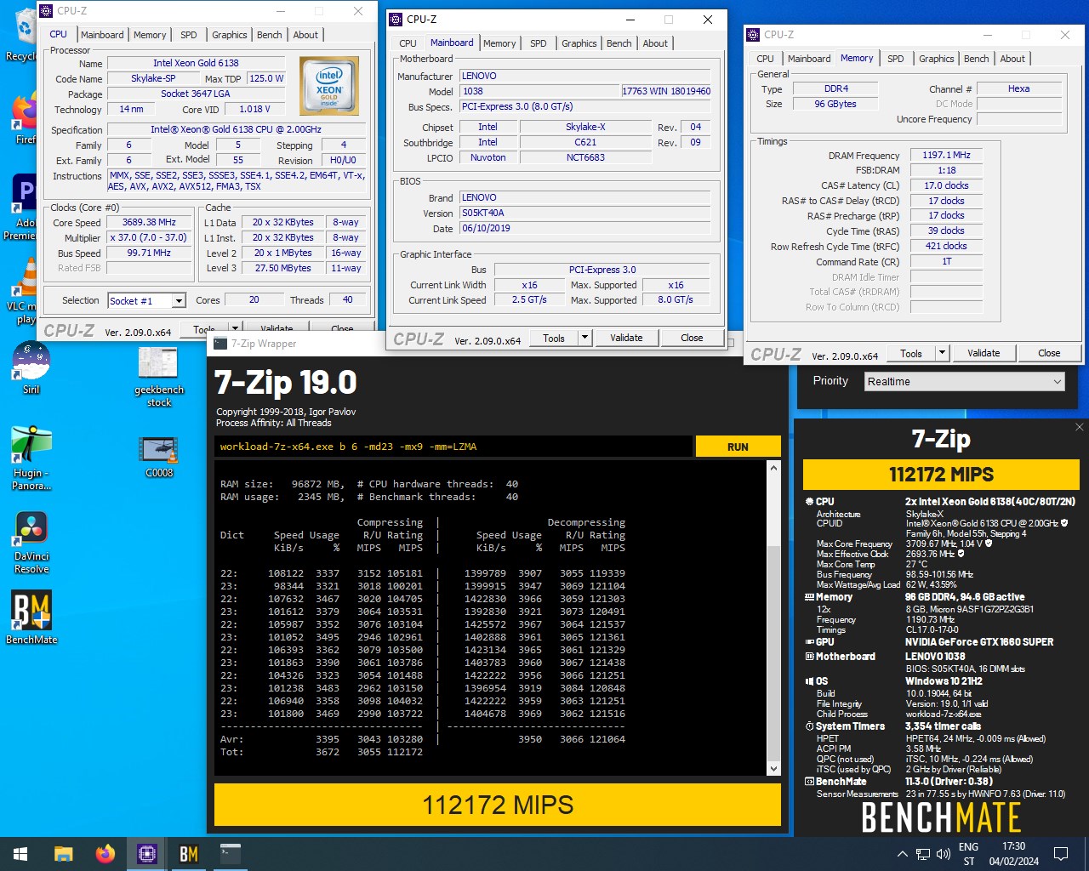This screenshot has width=1089, height=871.
Task: Click Close in Memory CPU-Z window
Action: (1049, 353)
